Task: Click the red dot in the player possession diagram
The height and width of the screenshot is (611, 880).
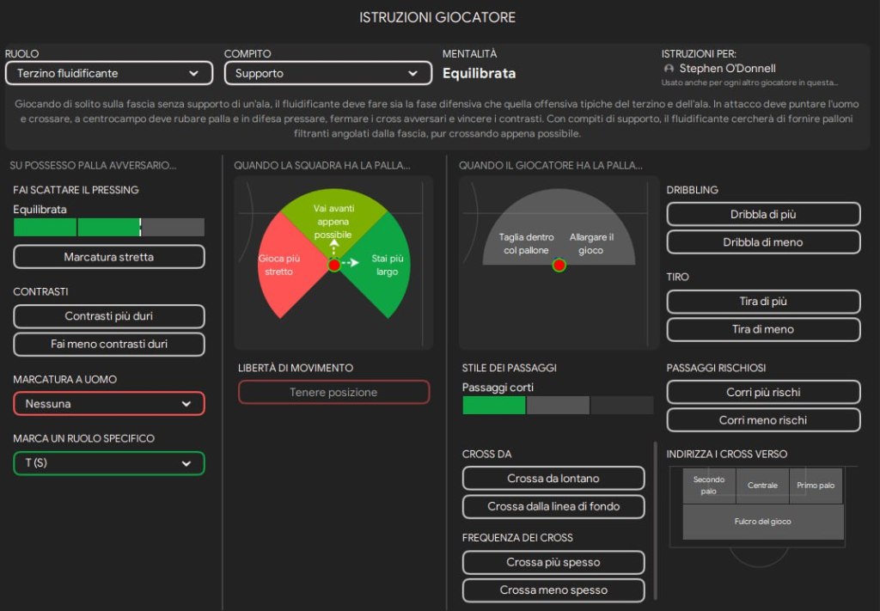Action: click(x=559, y=266)
